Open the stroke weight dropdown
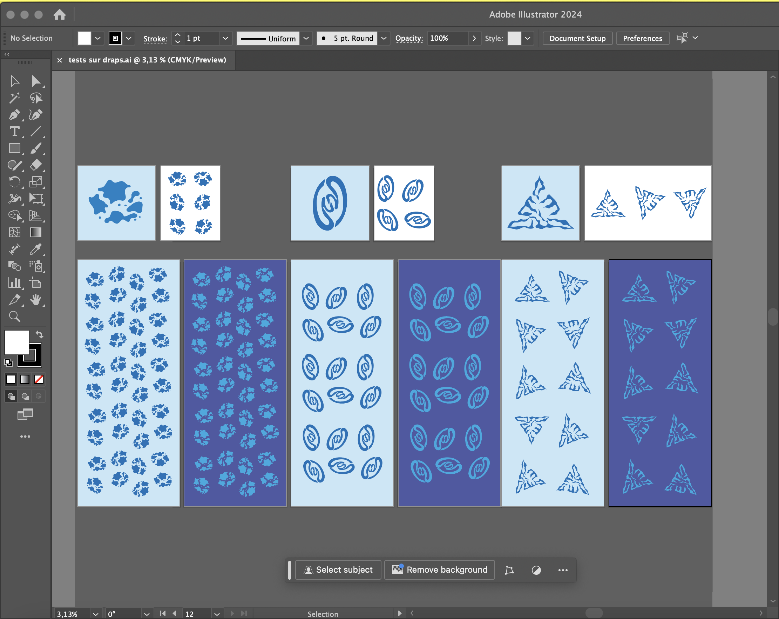 click(225, 38)
